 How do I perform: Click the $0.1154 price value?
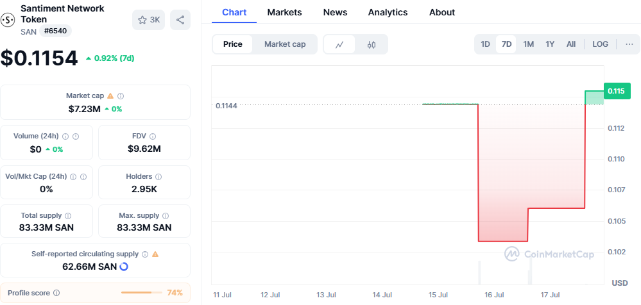[x=39, y=58]
